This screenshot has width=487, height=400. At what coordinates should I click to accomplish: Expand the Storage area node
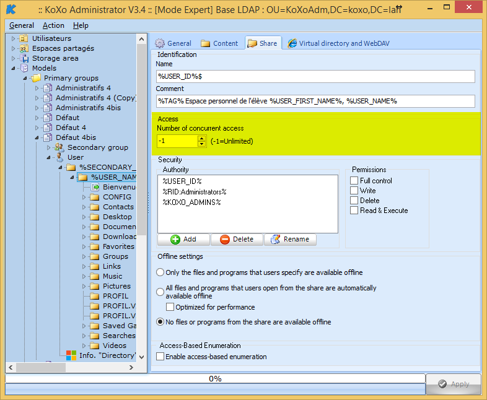(x=14, y=58)
